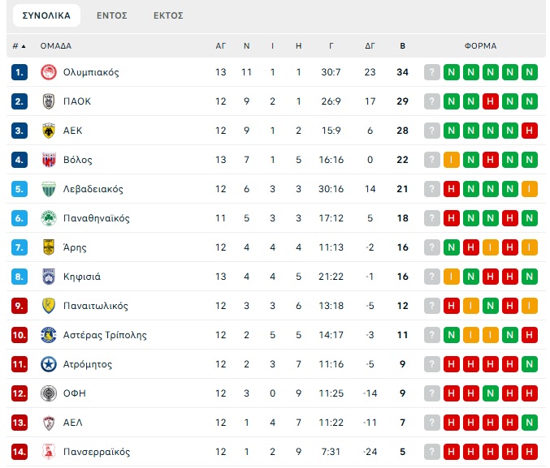Click the Άρης yellow team badge
Viewport: 550px width, 468px height.
pos(48,247)
